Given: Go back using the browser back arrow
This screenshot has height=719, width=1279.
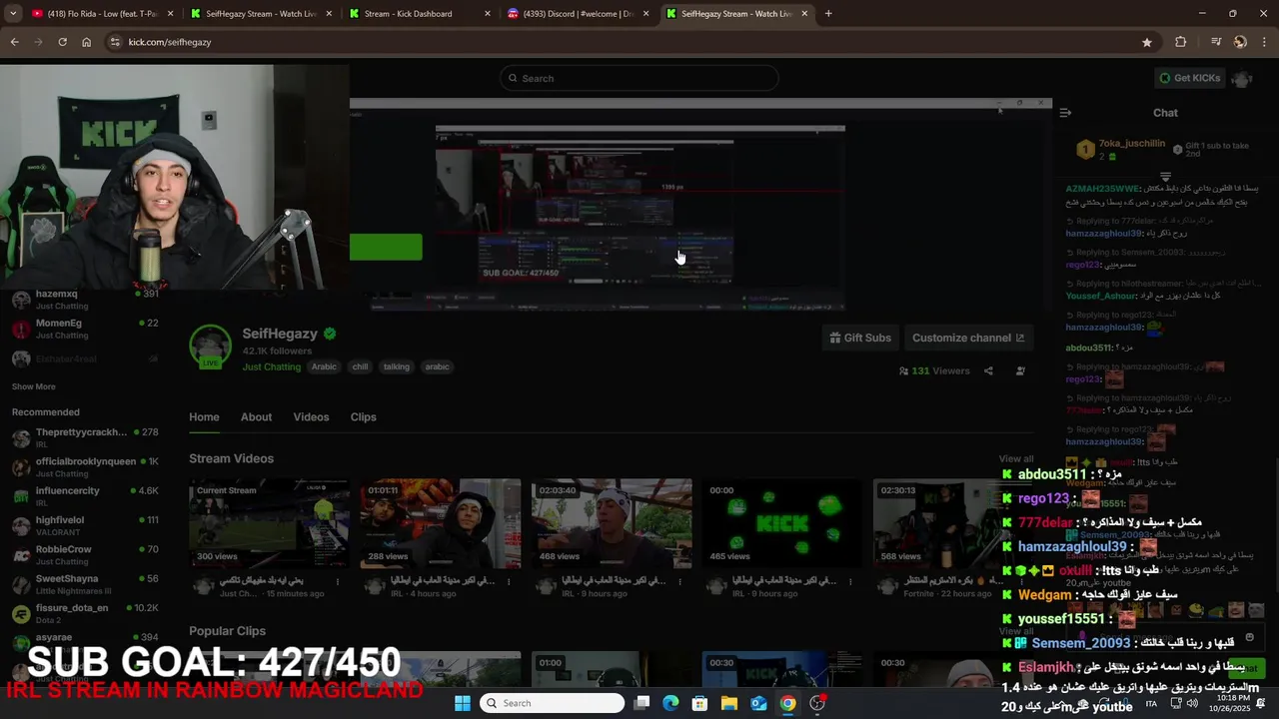Looking at the screenshot, I should coord(14,42).
